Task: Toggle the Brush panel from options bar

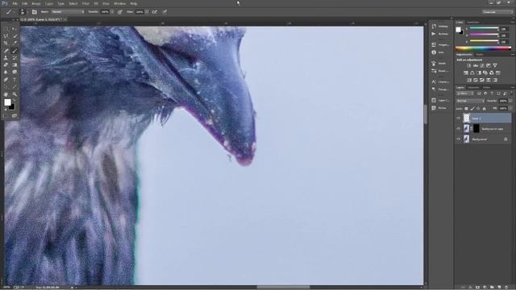Action: coord(34,12)
